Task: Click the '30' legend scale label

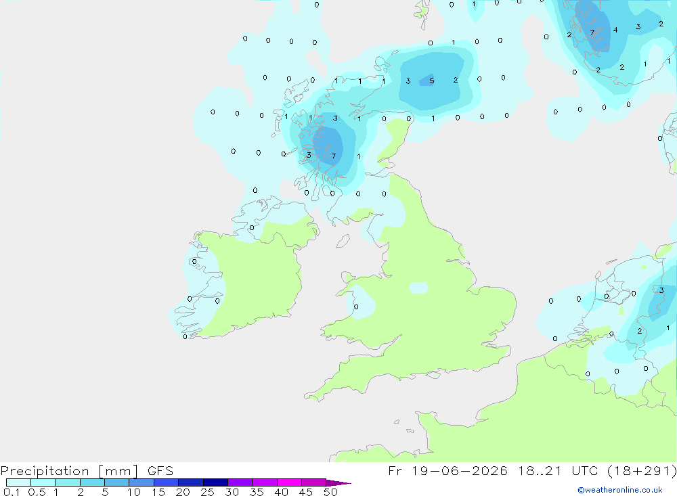Action: click(x=232, y=492)
